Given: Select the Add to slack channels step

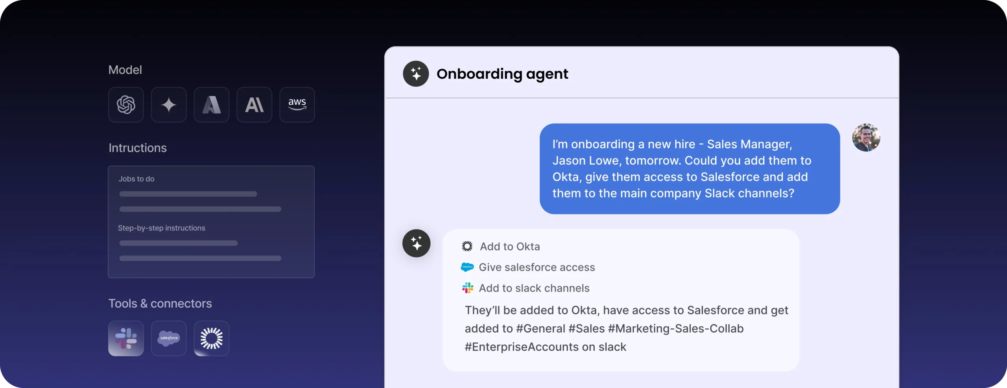Looking at the screenshot, I should pyautogui.click(x=534, y=288).
